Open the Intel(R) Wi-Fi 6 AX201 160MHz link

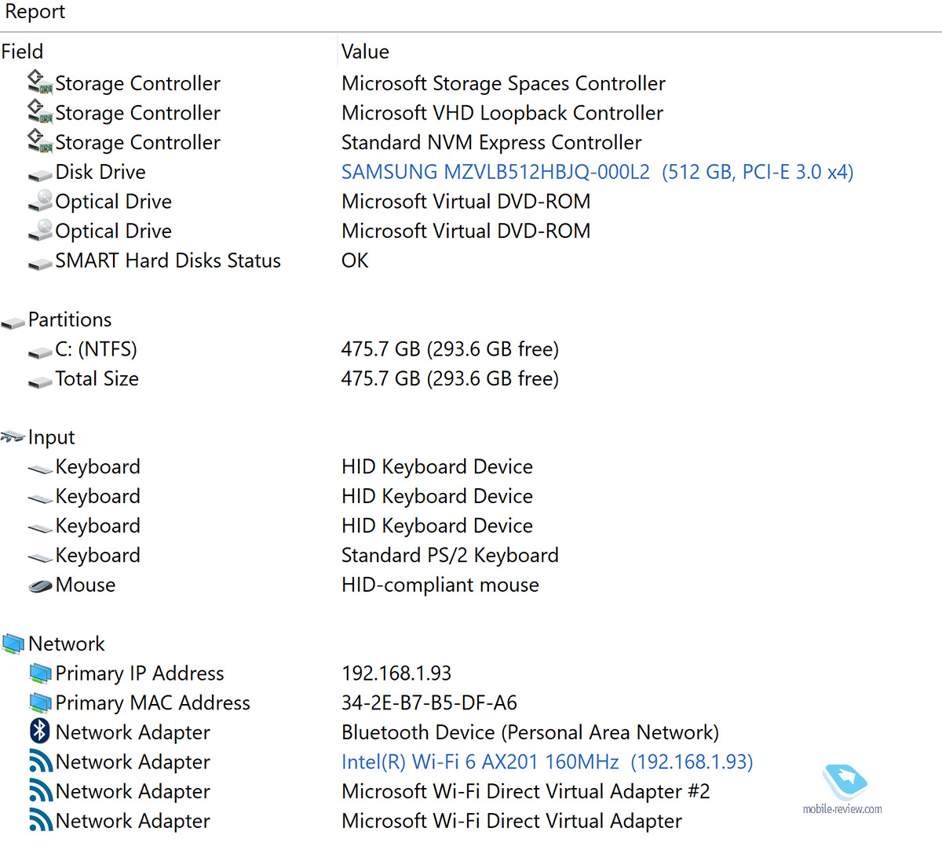point(547,761)
